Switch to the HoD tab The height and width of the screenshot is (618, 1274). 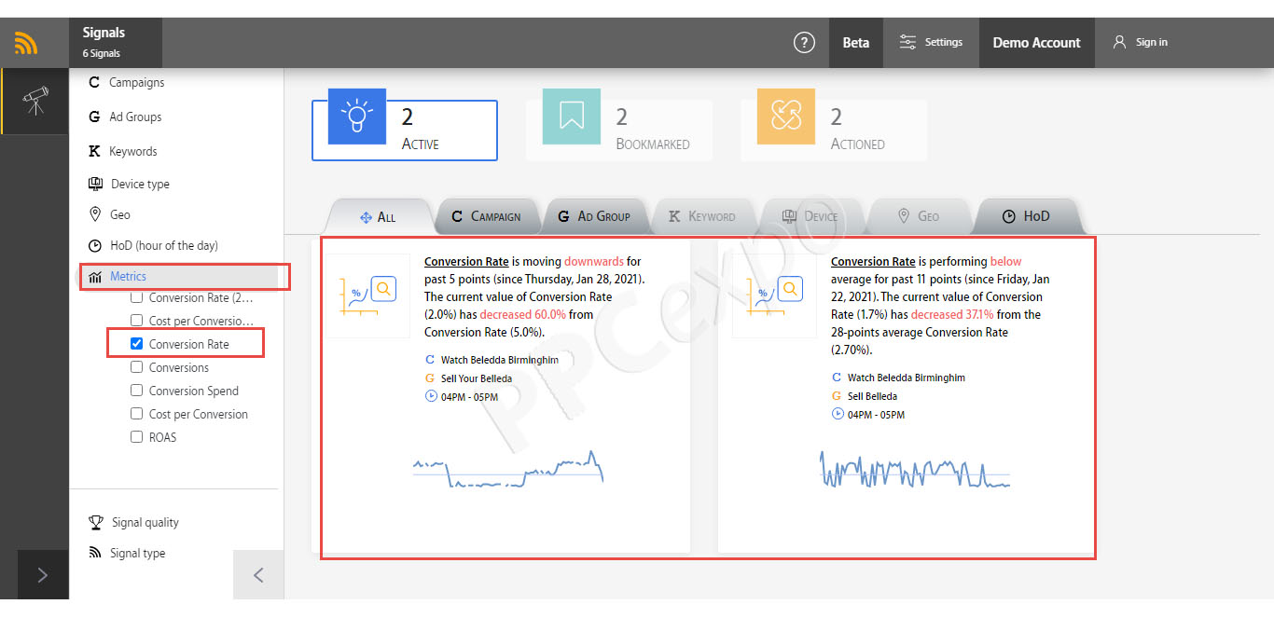coord(1027,216)
